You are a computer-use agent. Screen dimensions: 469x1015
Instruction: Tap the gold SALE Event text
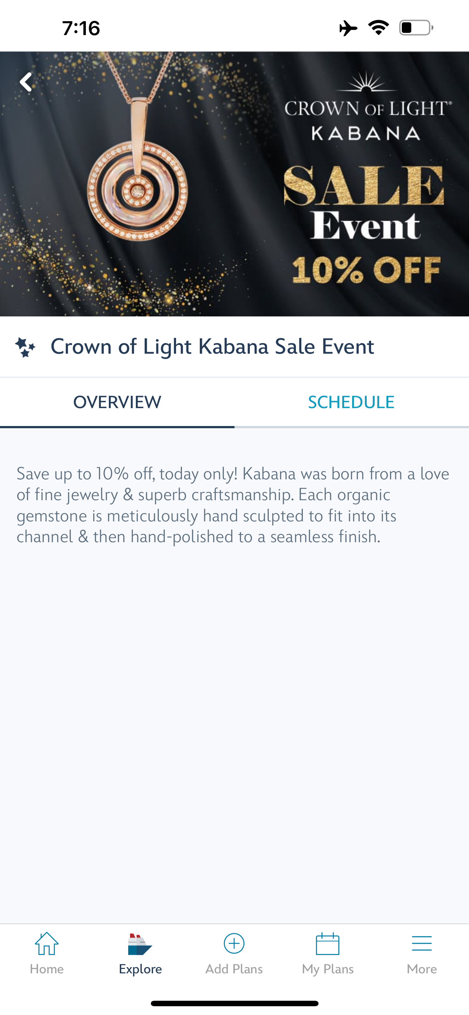click(364, 203)
